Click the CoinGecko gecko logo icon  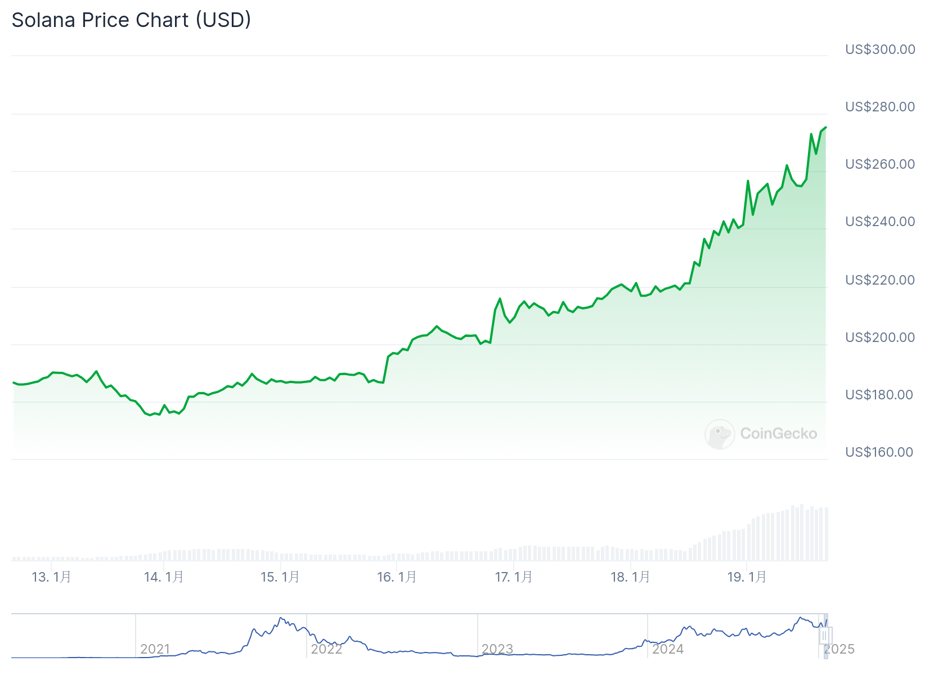720,434
